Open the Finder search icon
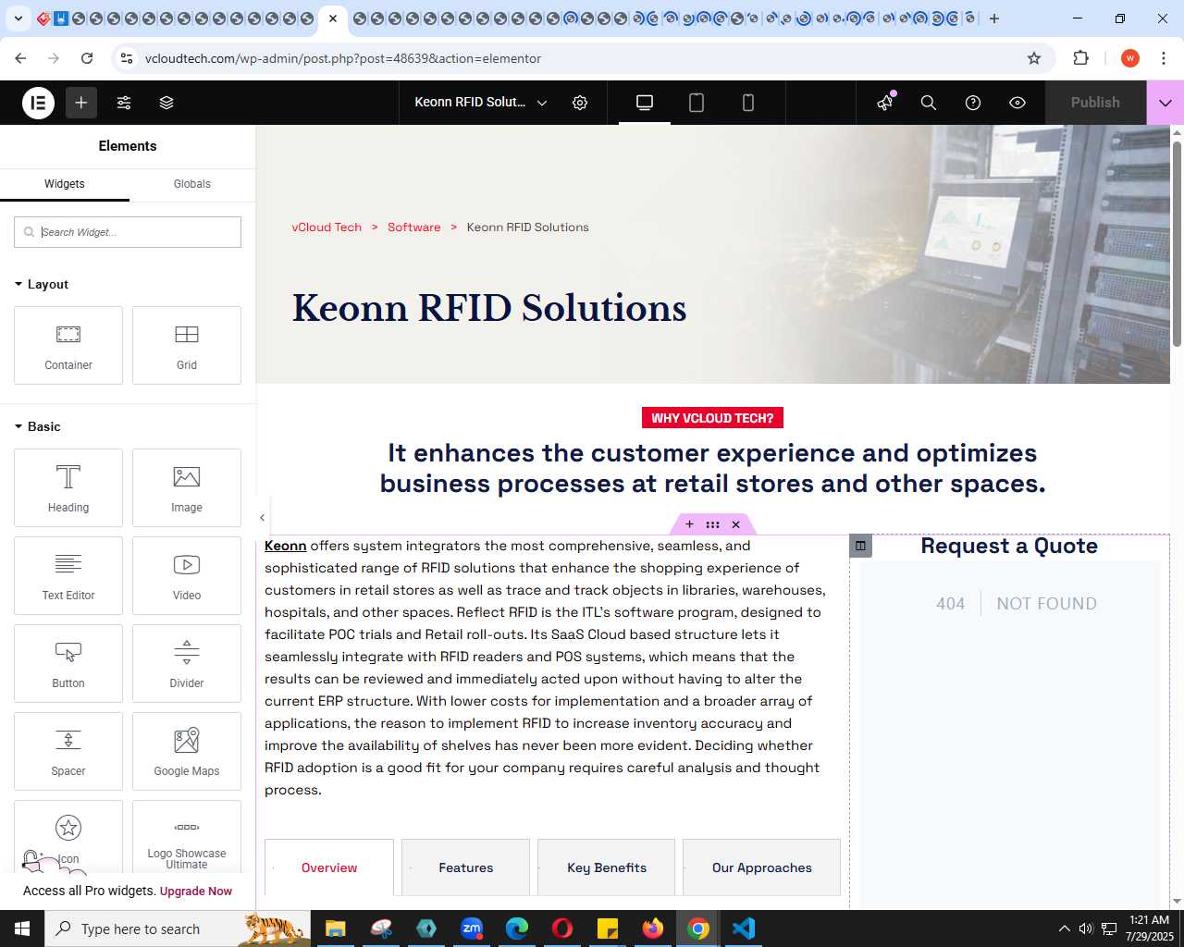Screen dimensions: 1184x947 929,103
